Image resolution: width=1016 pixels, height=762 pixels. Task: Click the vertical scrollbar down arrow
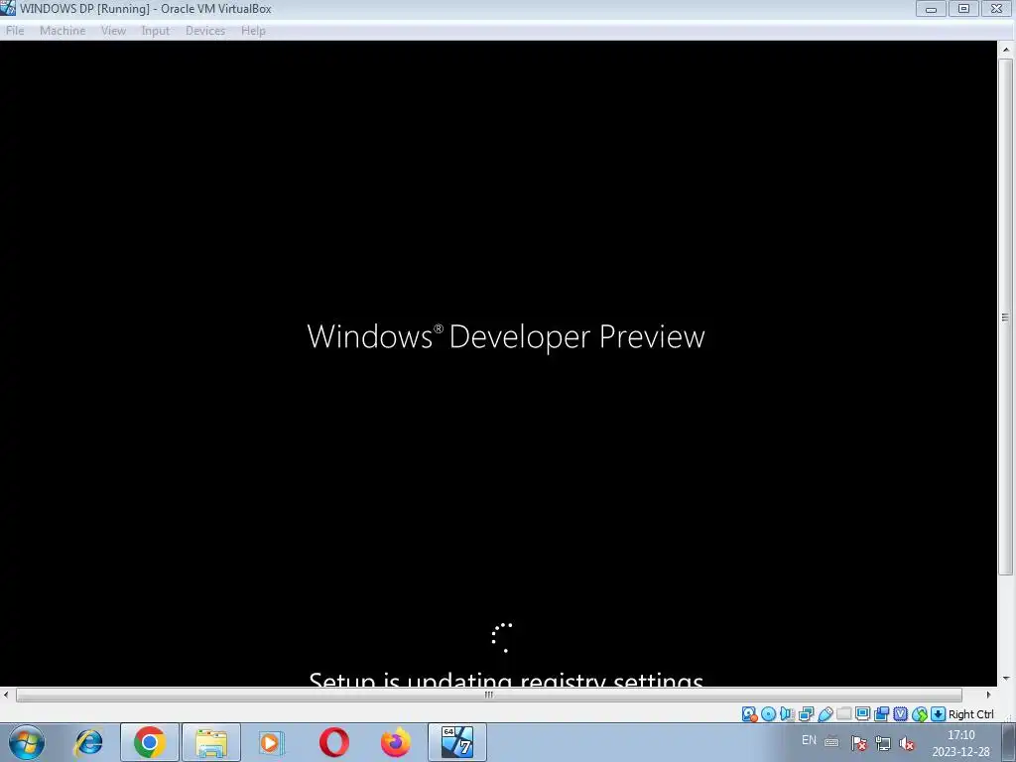click(1006, 679)
